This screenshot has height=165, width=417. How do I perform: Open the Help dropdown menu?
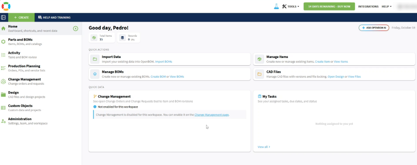pos(386,6)
